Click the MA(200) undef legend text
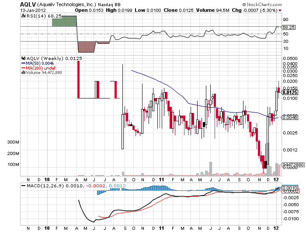 click(x=41, y=68)
